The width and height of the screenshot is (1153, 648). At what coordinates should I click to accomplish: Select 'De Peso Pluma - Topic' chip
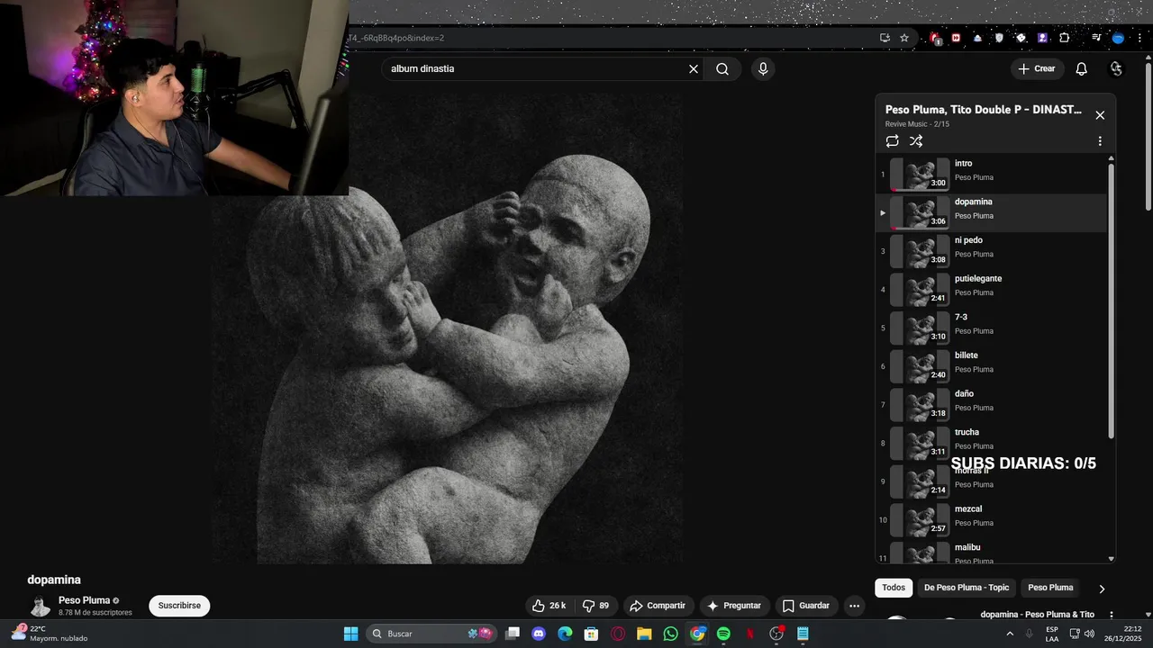coord(967,588)
